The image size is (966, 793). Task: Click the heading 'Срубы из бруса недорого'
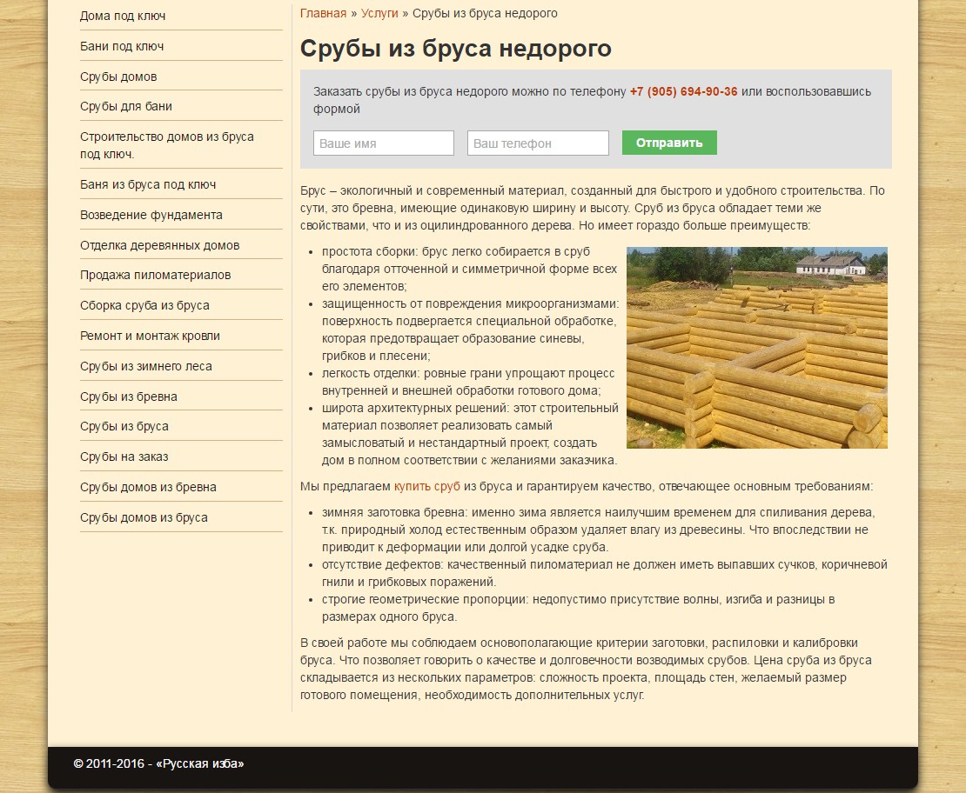(x=455, y=48)
